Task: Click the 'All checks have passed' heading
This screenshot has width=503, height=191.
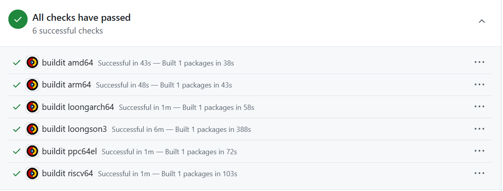Action: point(81,18)
